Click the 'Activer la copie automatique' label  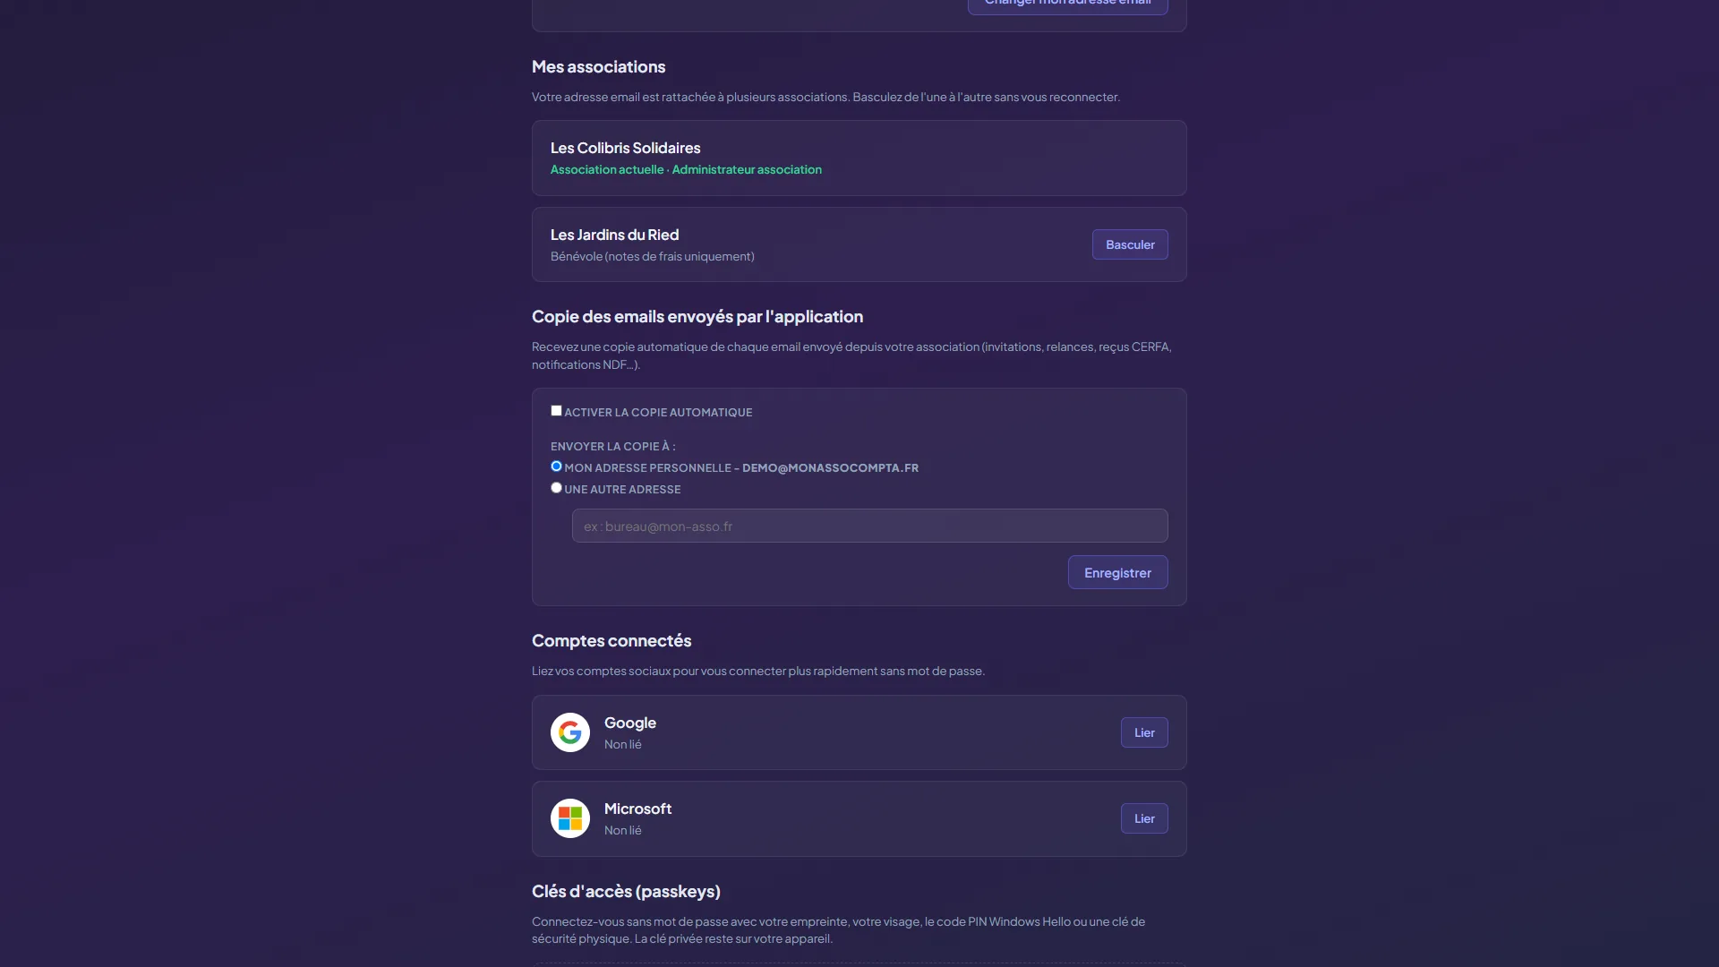click(658, 413)
